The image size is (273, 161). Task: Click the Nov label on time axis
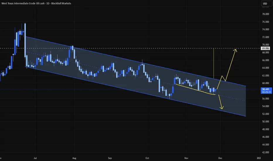pos(186,158)
